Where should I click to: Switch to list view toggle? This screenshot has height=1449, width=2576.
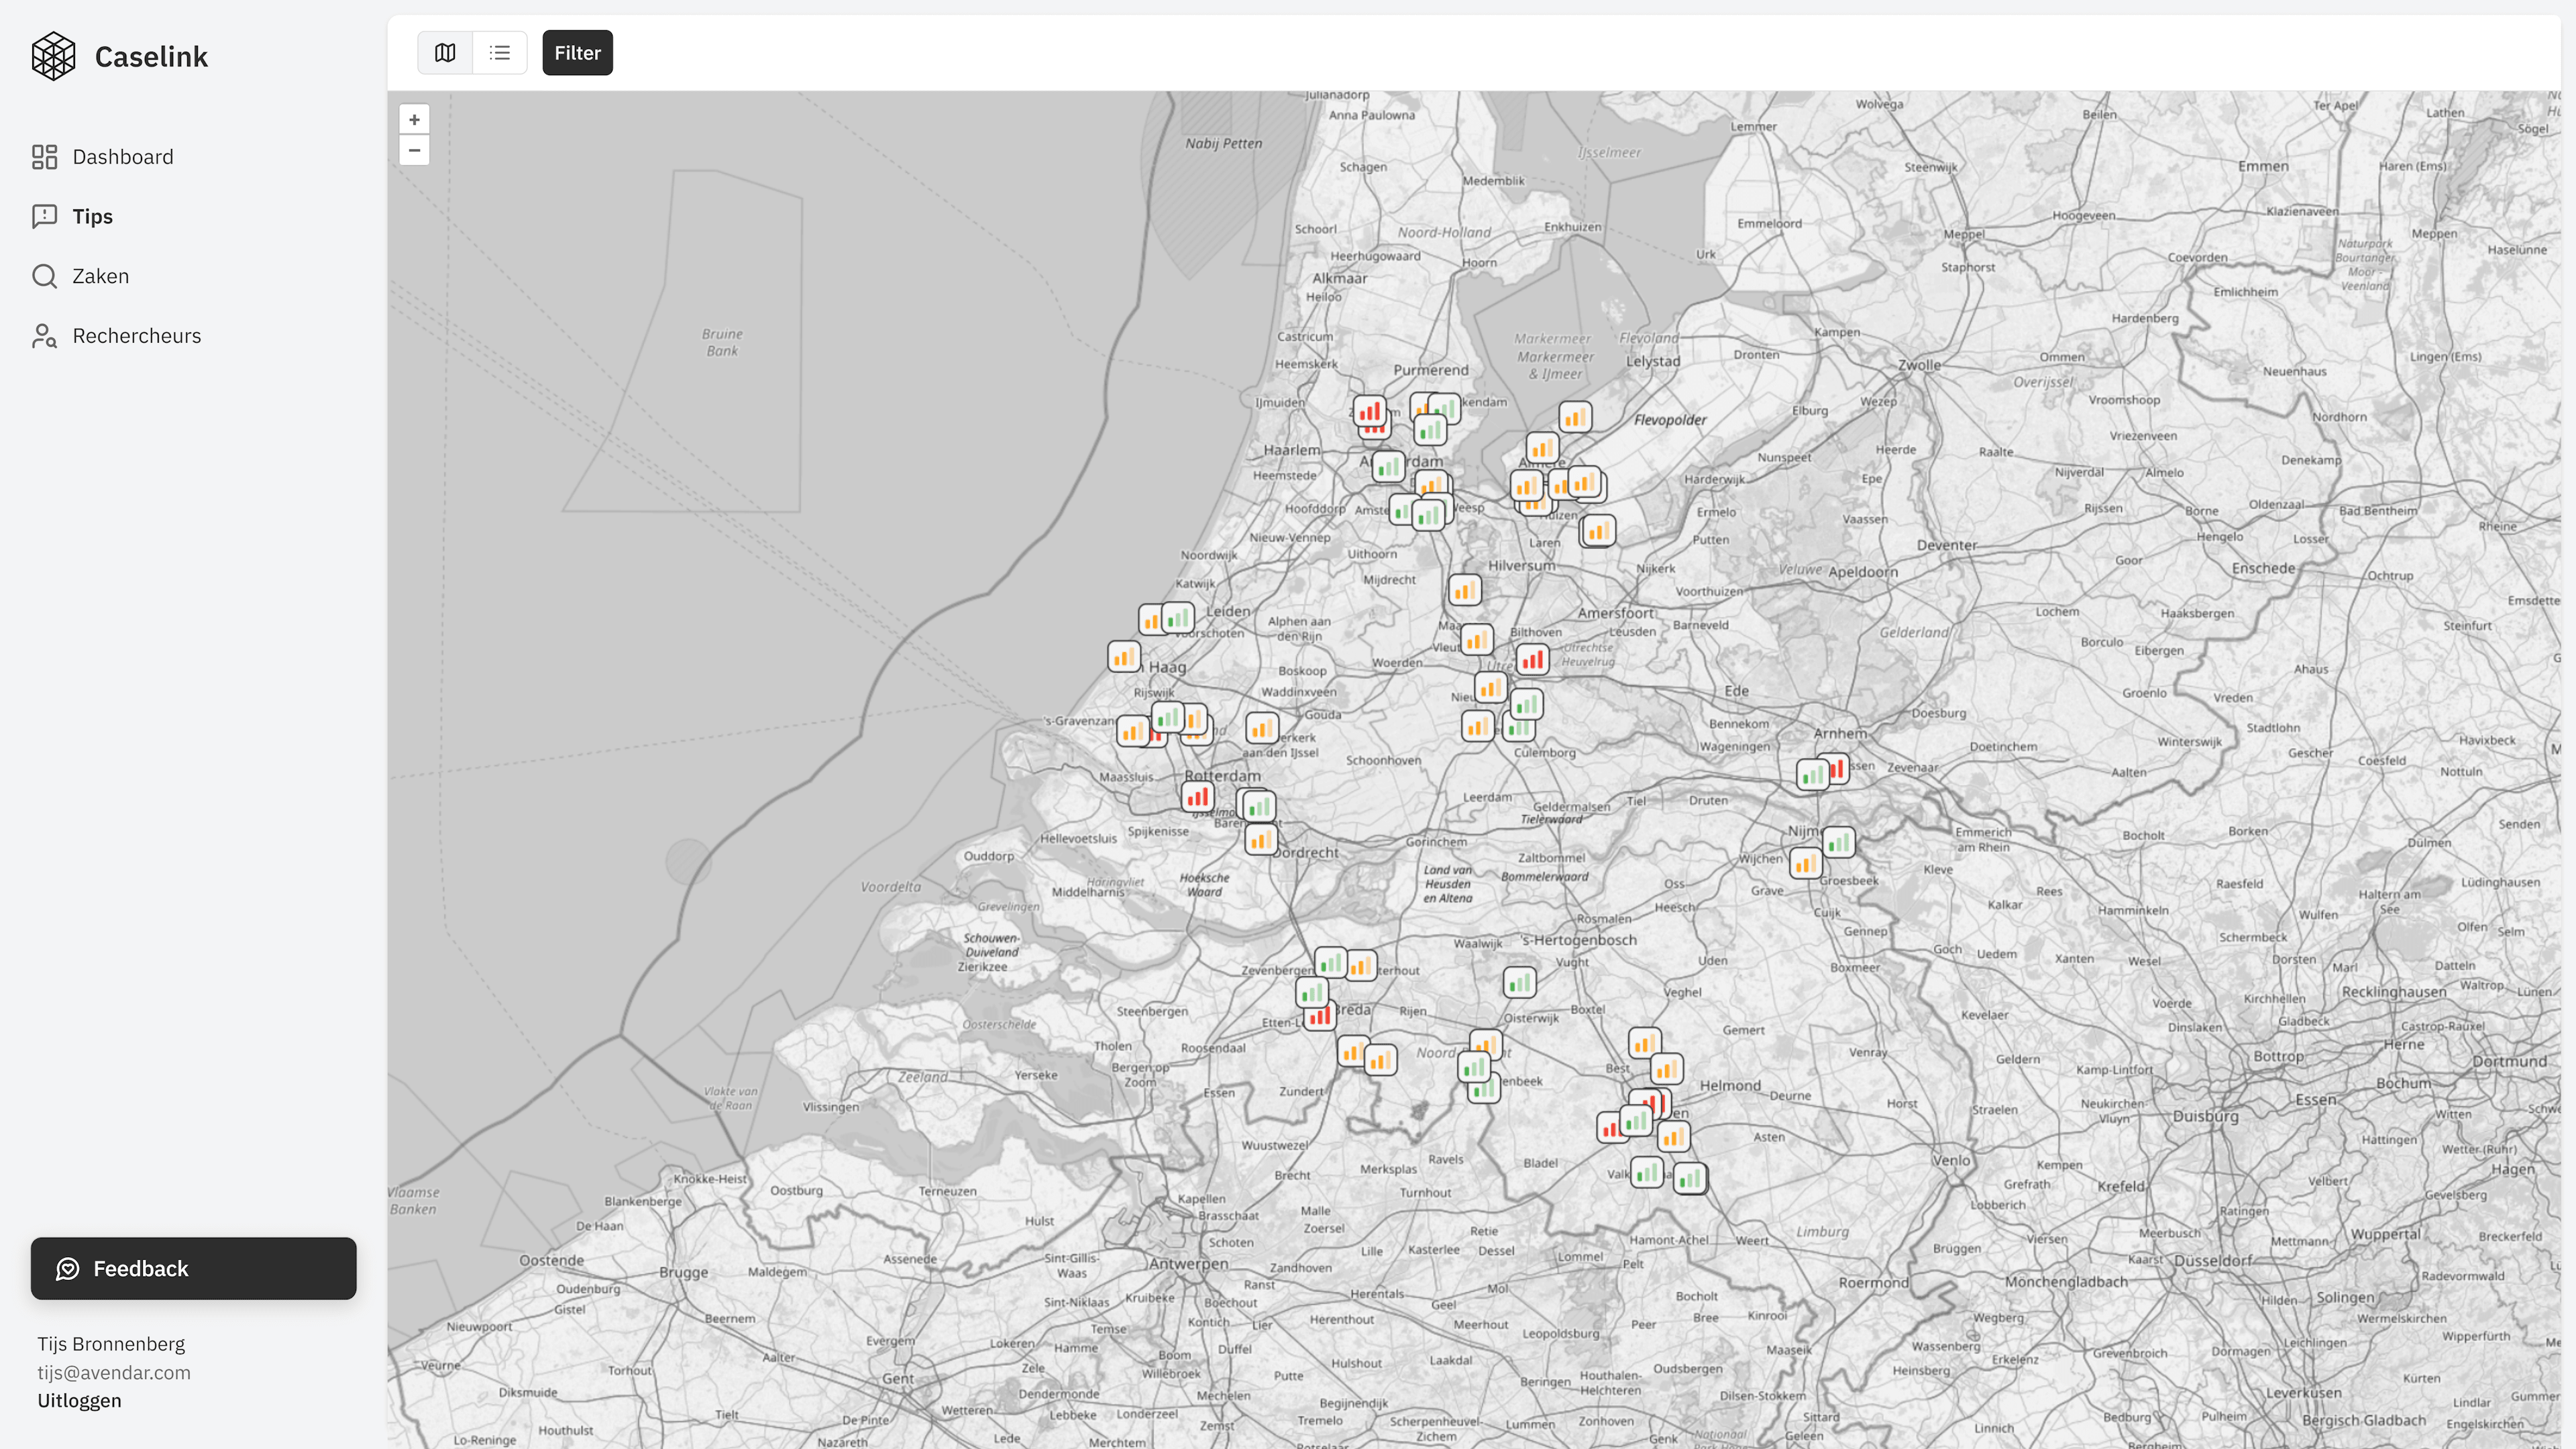[x=500, y=53]
